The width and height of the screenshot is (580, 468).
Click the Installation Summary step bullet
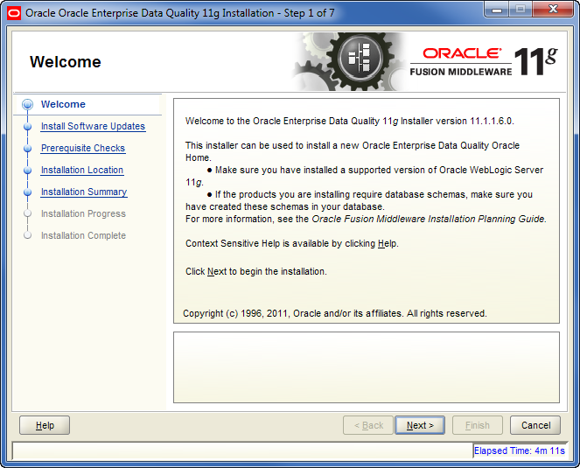tap(28, 192)
